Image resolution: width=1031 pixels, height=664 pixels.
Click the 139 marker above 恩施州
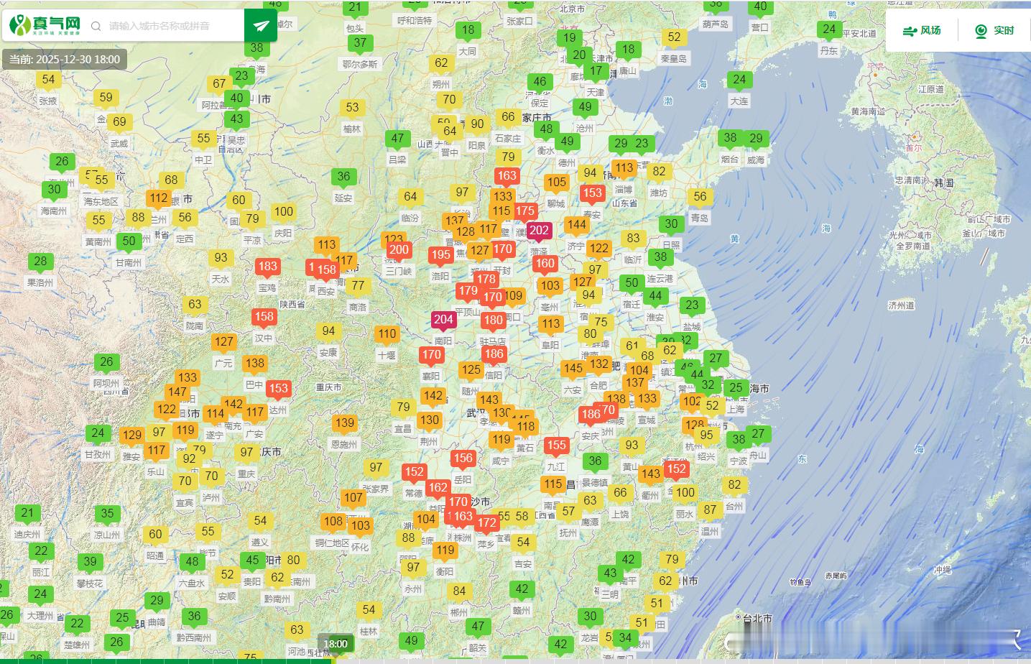[345, 423]
